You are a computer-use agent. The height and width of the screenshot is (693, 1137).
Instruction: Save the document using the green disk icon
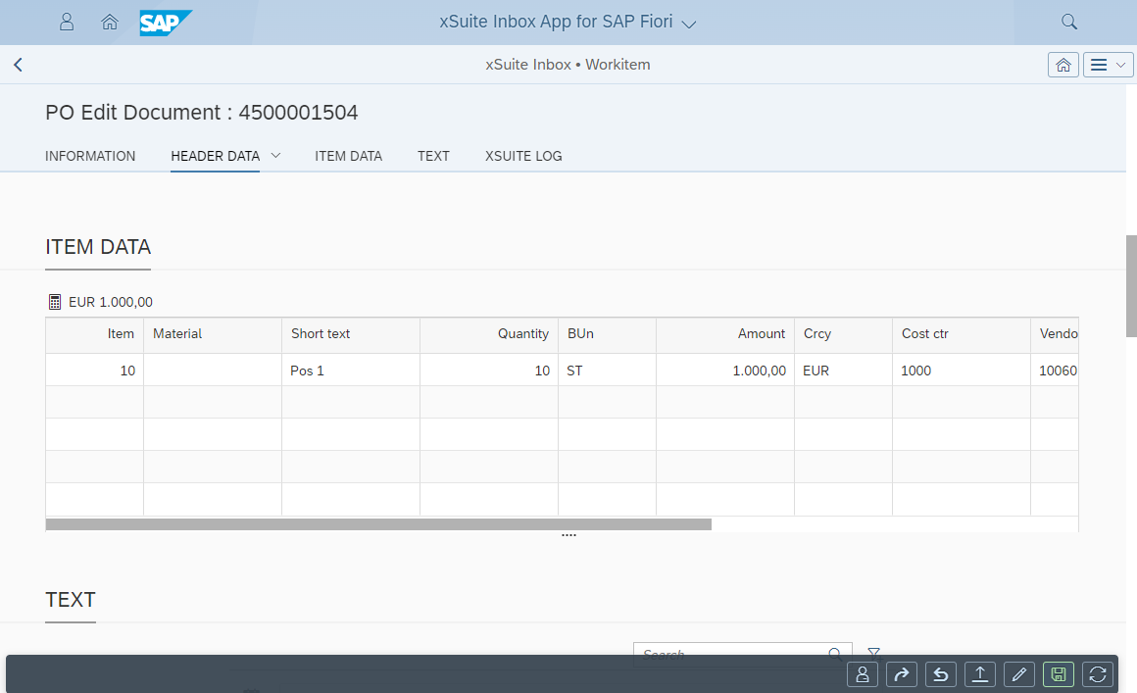coord(1059,673)
